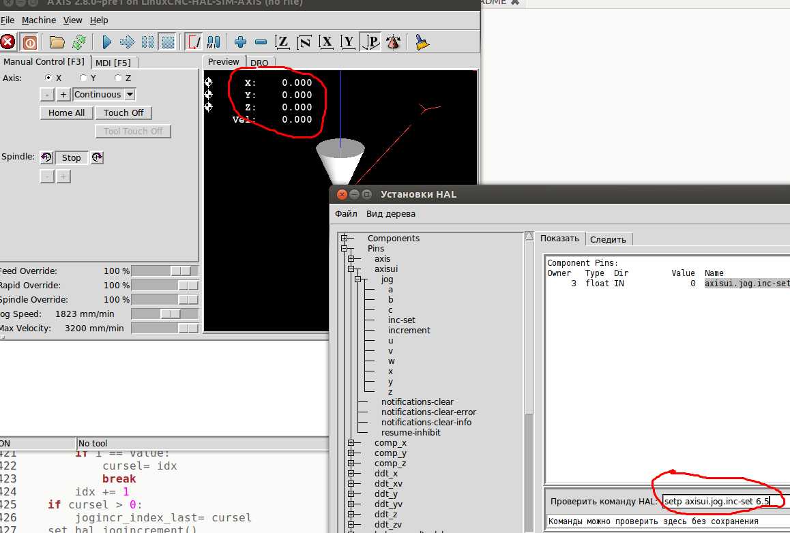
Task: Start spindle clockwise icon
Action: coord(98,157)
